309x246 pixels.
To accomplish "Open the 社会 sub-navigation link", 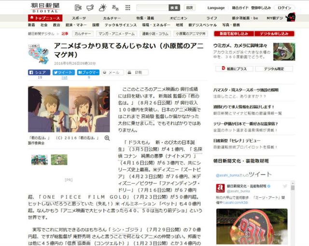I will click(44, 25).
